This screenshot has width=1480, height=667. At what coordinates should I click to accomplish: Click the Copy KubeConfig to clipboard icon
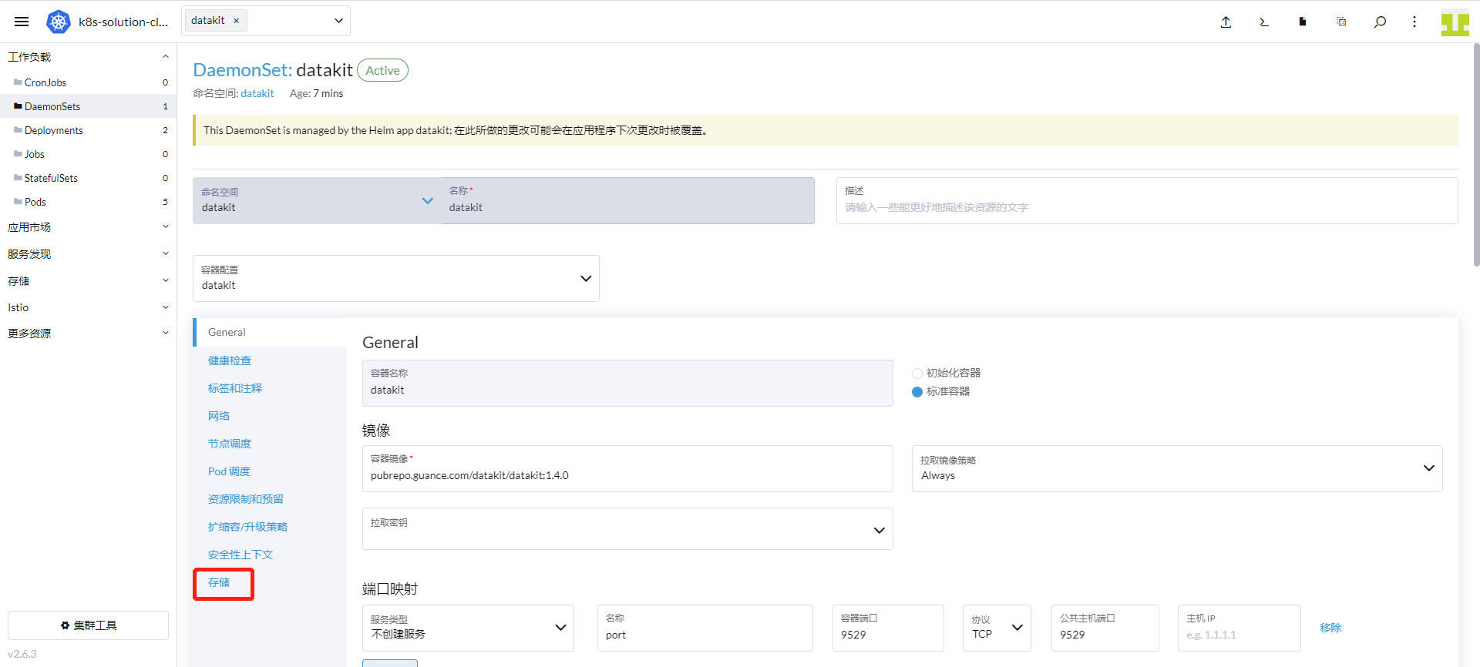pyautogui.click(x=1341, y=22)
